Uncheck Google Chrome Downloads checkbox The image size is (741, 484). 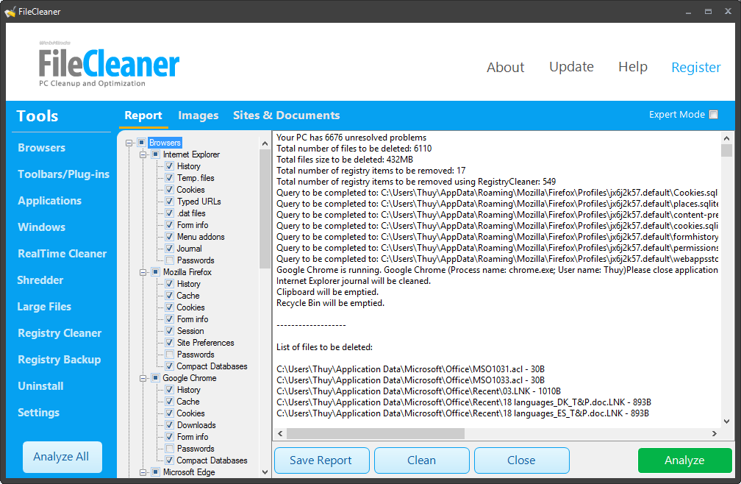click(x=170, y=425)
